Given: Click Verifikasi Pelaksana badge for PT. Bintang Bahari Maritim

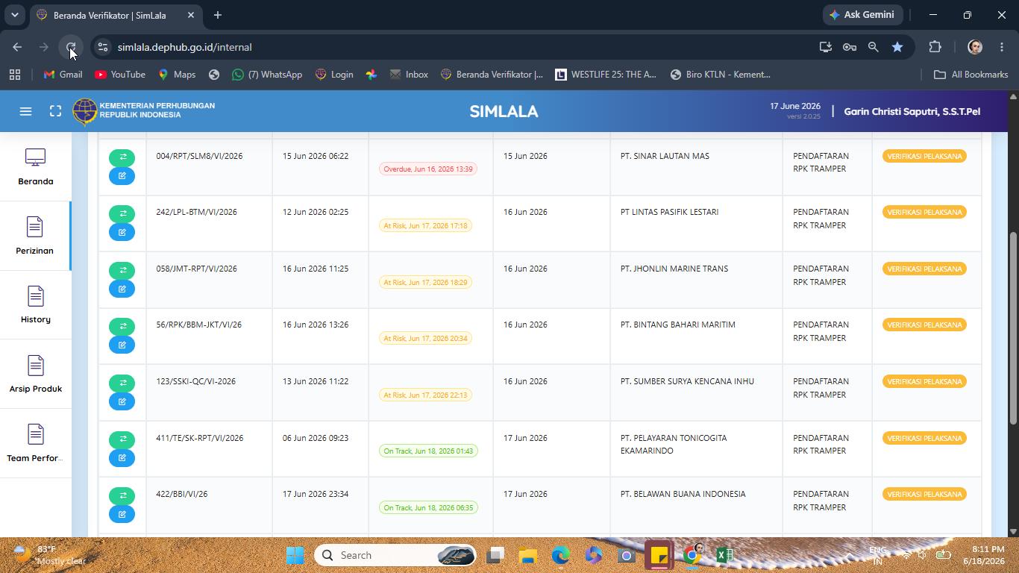Looking at the screenshot, I should point(924,325).
